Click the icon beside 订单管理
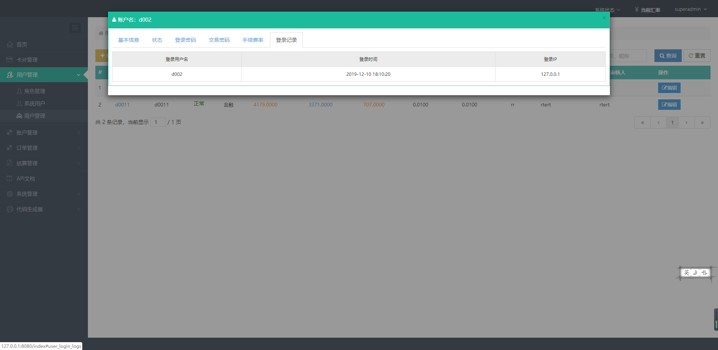 tap(10, 148)
